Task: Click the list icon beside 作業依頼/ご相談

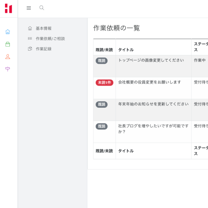Action: pos(30,38)
